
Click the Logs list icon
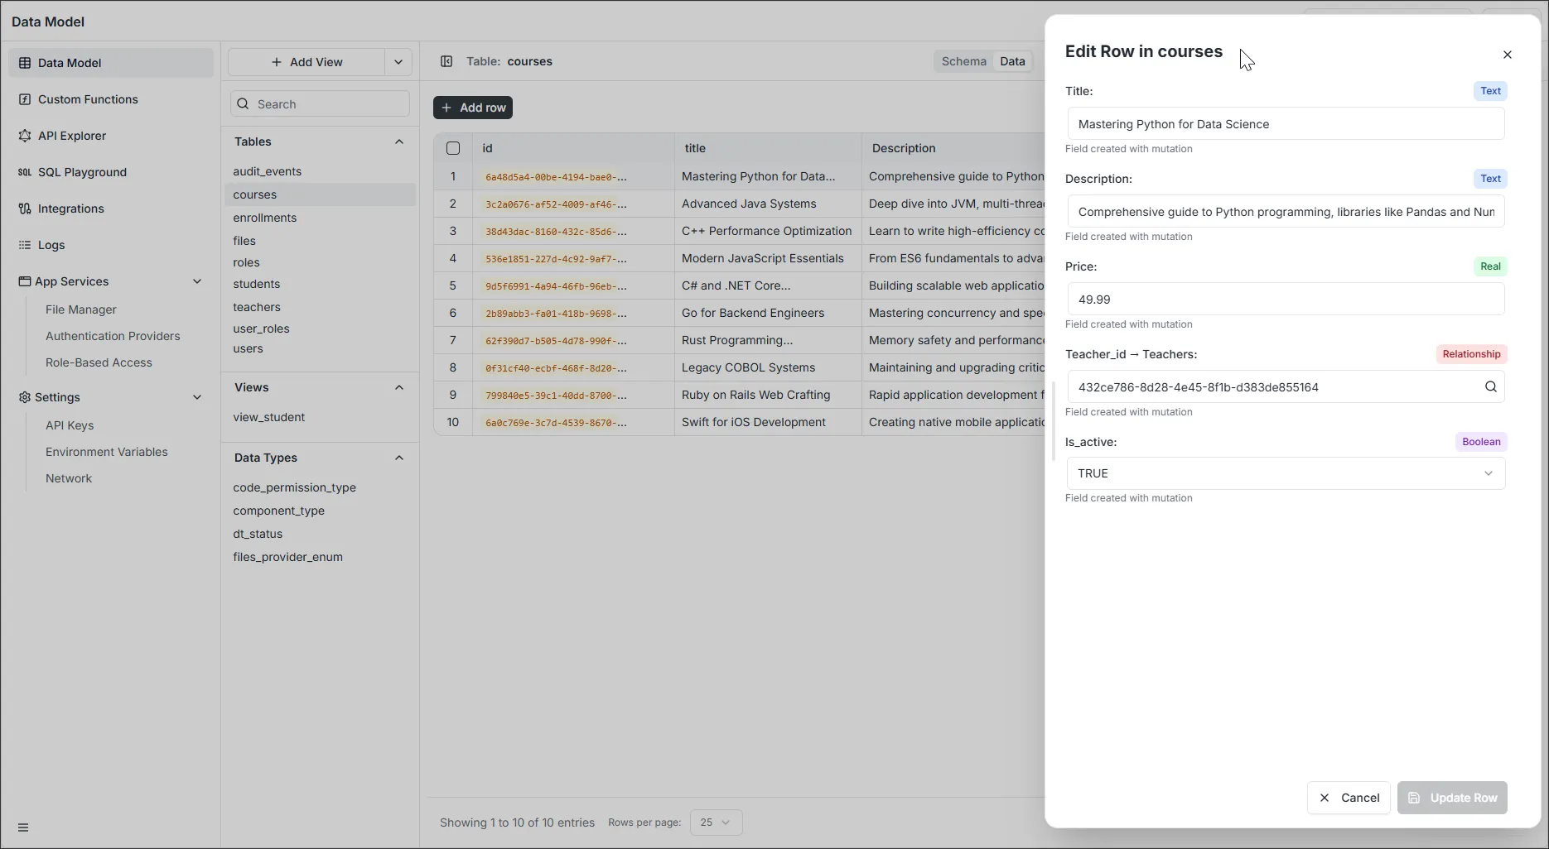pos(25,245)
